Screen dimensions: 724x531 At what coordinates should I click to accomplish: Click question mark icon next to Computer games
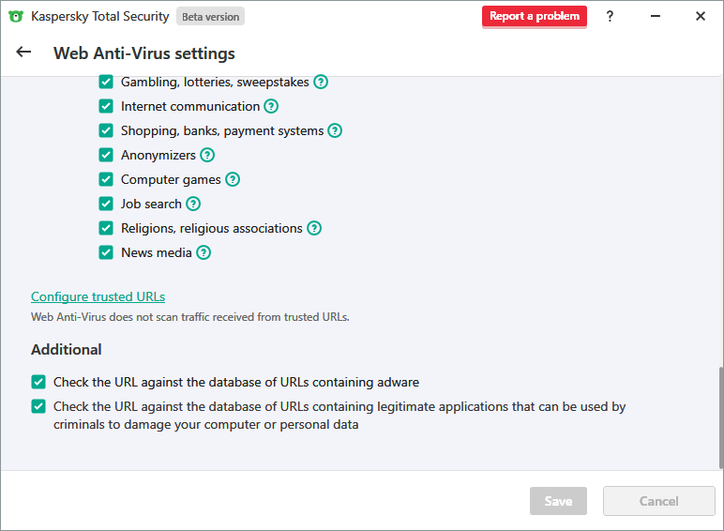pyautogui.click(x=233, y=179)
